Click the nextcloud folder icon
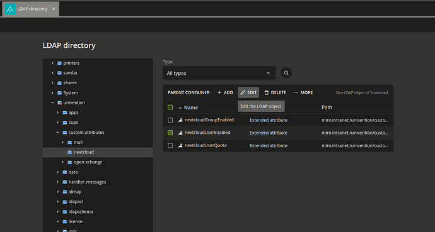The image size is (435, 232). click(69, 152)
